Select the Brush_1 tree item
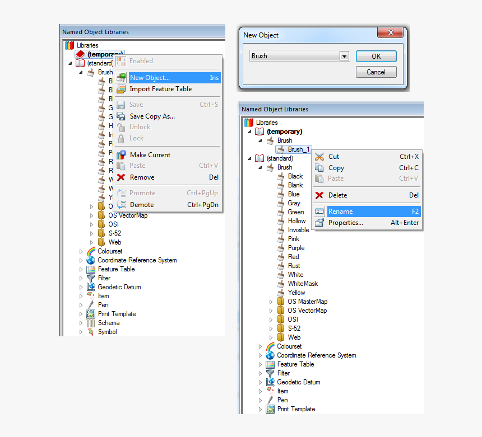This screenshot has height=437, width=482. pyautogui.click(x=299, y=149)
